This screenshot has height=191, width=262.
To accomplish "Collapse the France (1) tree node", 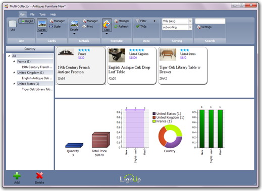I will 14,61.
